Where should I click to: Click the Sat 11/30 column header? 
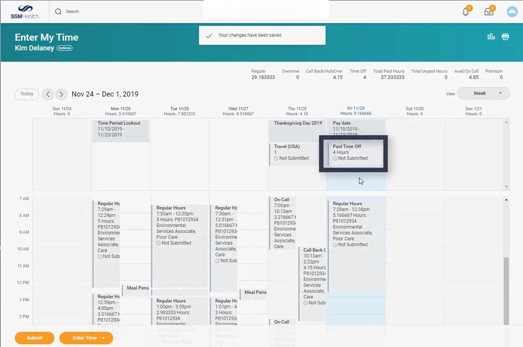(x=414, y=111)
